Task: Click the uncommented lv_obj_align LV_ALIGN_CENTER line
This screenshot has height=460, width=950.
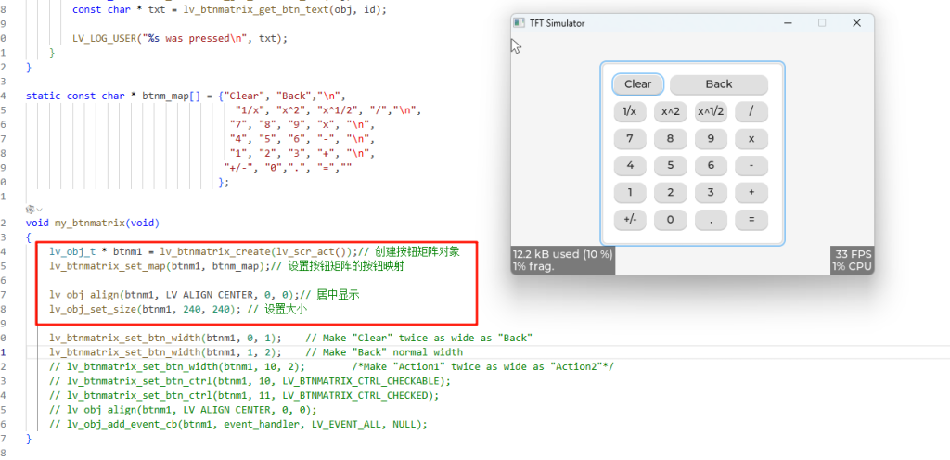Action: [205, 294]
